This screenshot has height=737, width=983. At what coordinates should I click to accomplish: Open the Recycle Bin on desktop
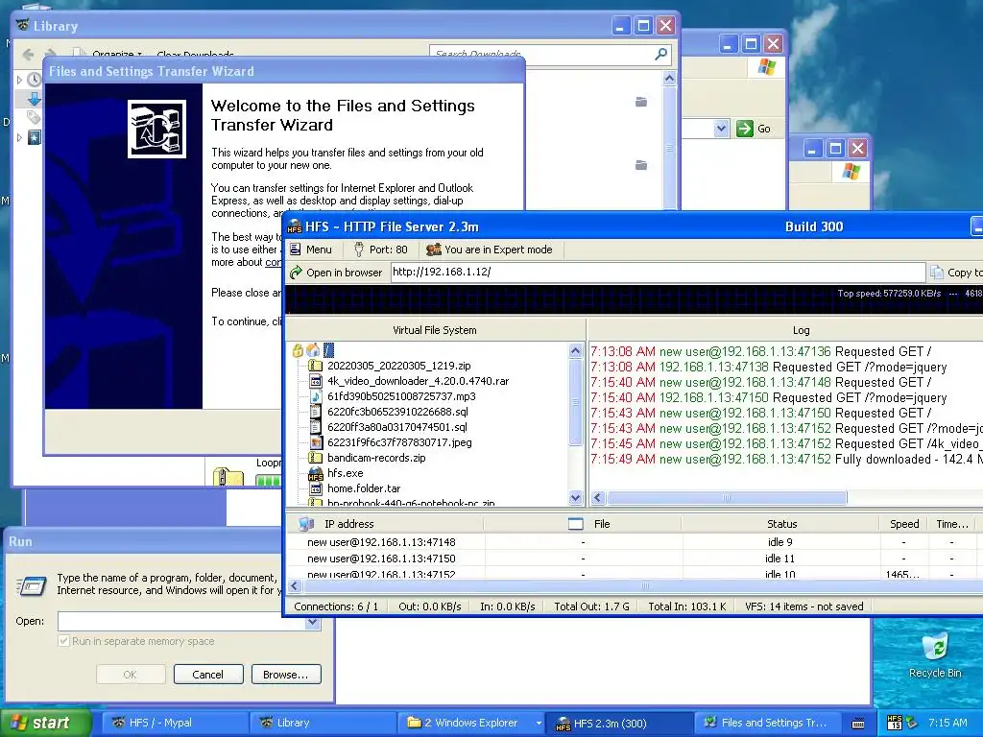(935, 654)
